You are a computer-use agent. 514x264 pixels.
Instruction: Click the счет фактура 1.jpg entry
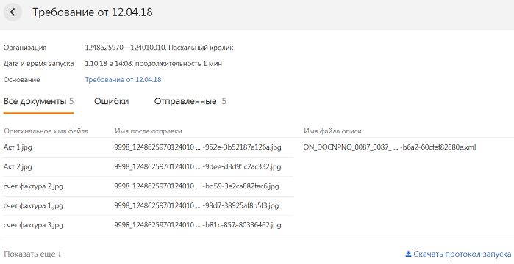33,205
